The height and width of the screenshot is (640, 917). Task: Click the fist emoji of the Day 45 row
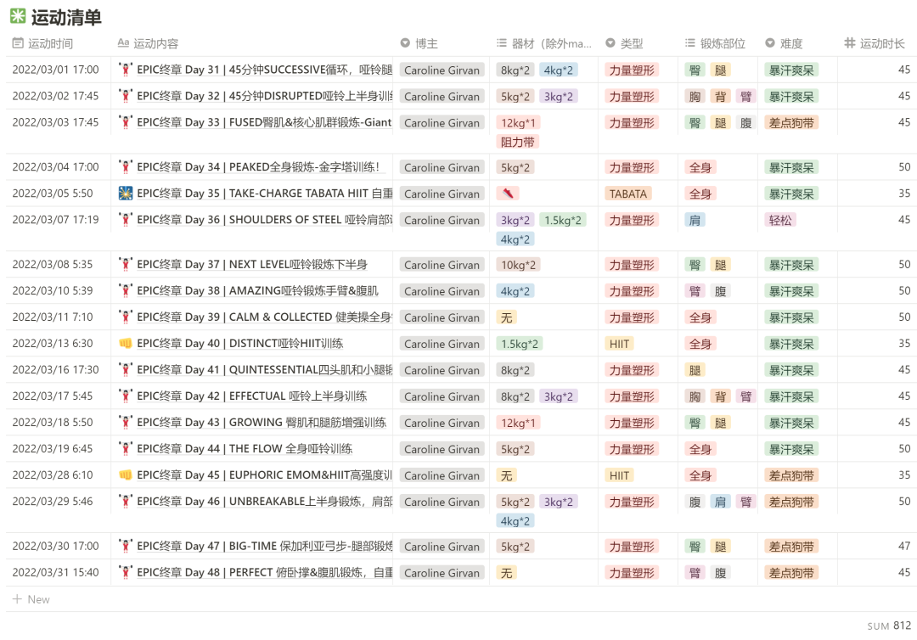pos(125,475)
